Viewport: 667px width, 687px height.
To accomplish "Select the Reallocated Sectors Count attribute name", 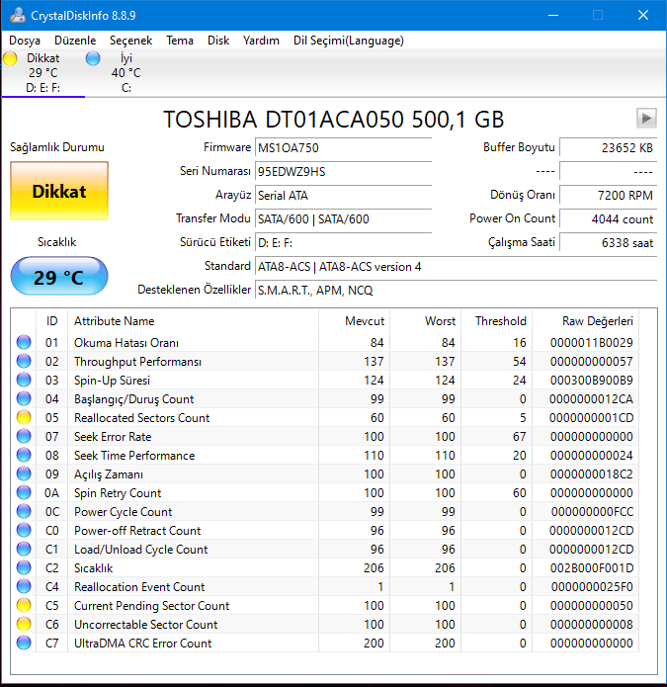I will (142, 417).
